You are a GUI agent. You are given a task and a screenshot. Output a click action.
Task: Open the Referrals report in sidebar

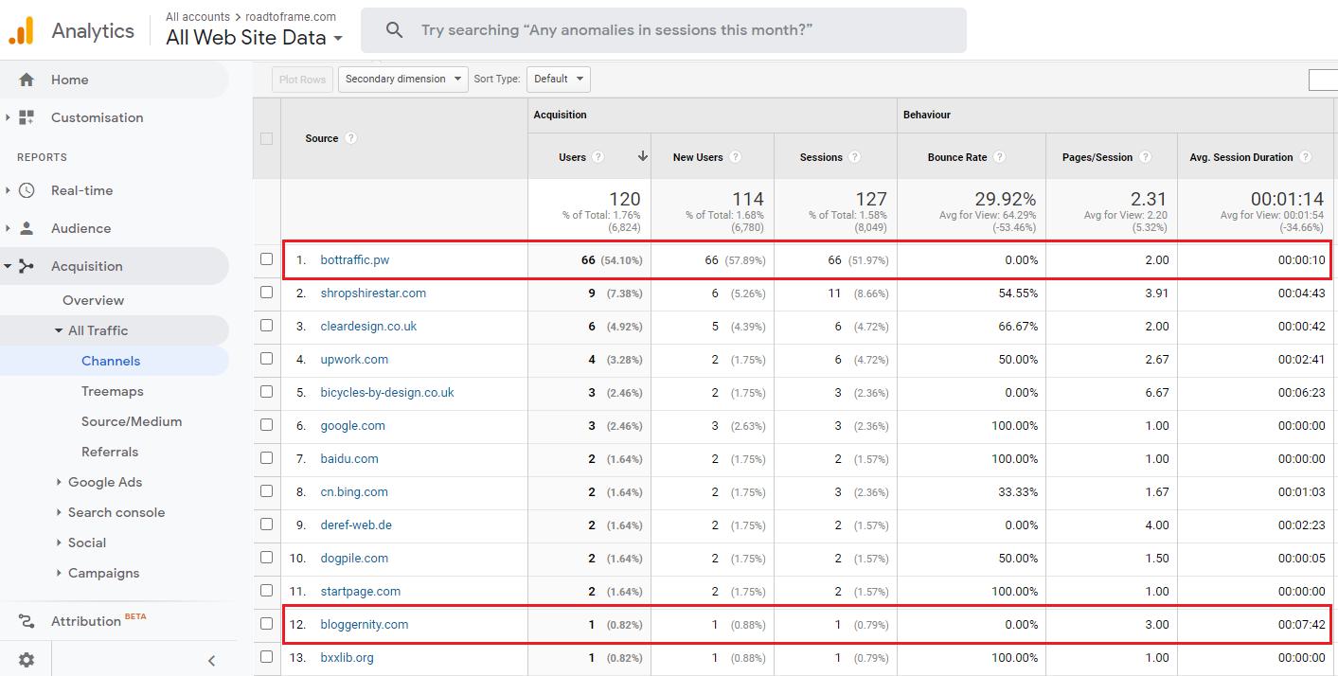(110, 452)
